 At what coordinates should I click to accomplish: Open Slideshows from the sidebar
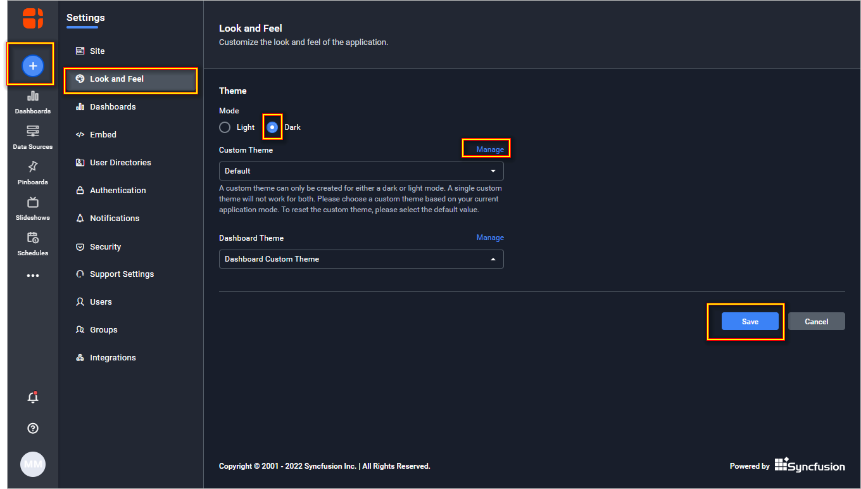click(33, 208)
